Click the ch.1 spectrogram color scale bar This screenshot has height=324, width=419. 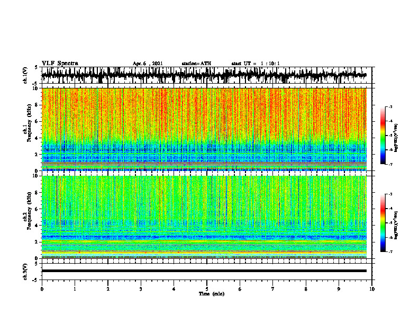click(383, 136)
